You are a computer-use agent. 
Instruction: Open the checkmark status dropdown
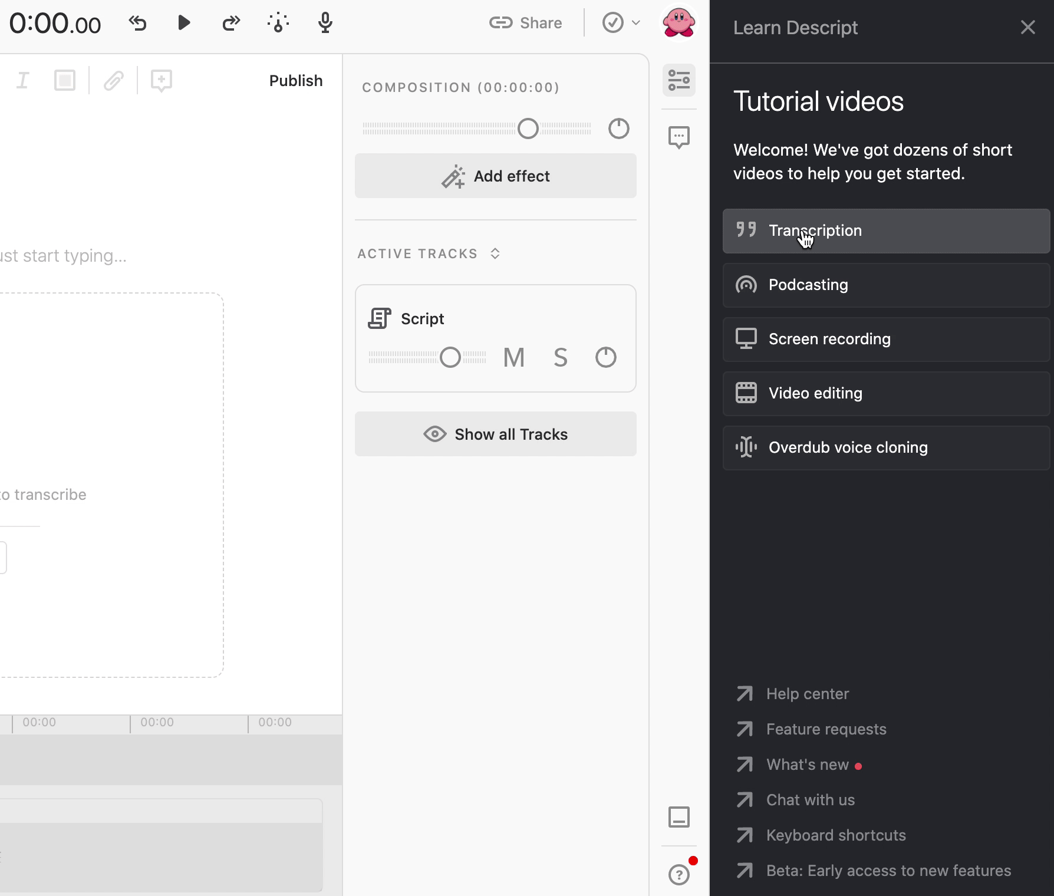621,23
